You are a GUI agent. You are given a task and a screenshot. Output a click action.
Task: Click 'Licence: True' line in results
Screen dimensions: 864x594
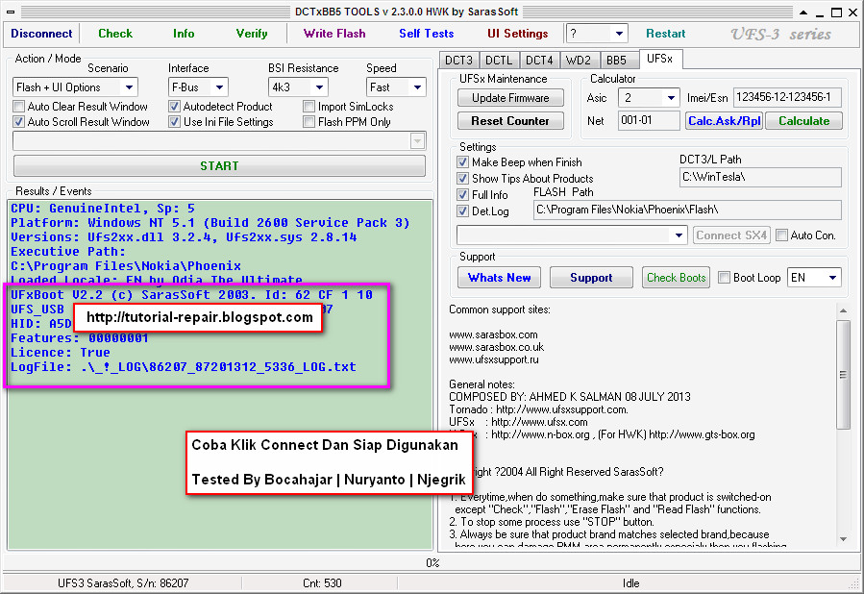tap(61, 353)
